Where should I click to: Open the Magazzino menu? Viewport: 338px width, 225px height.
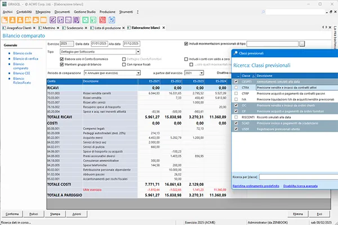[43, 12]
